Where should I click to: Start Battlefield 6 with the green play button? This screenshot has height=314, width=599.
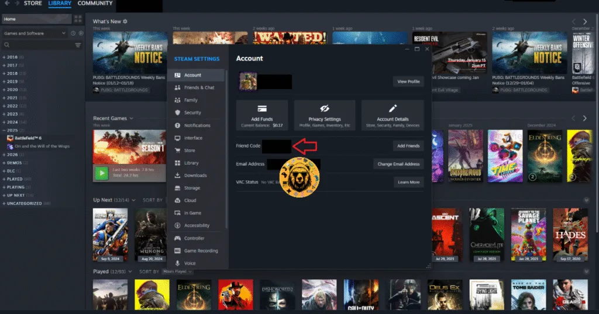coord(102,173)
